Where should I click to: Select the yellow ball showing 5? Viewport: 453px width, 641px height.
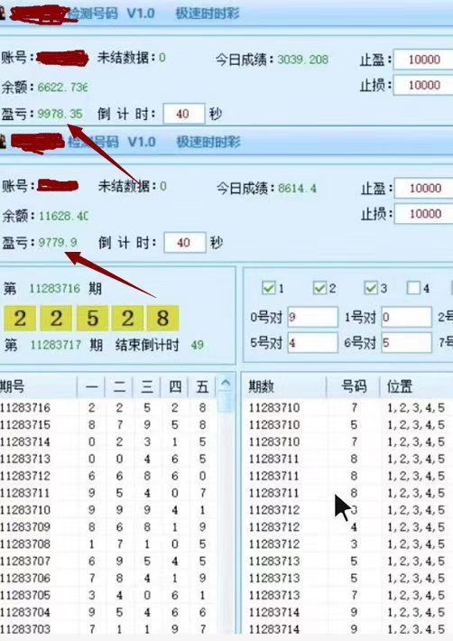click(93, 318)
